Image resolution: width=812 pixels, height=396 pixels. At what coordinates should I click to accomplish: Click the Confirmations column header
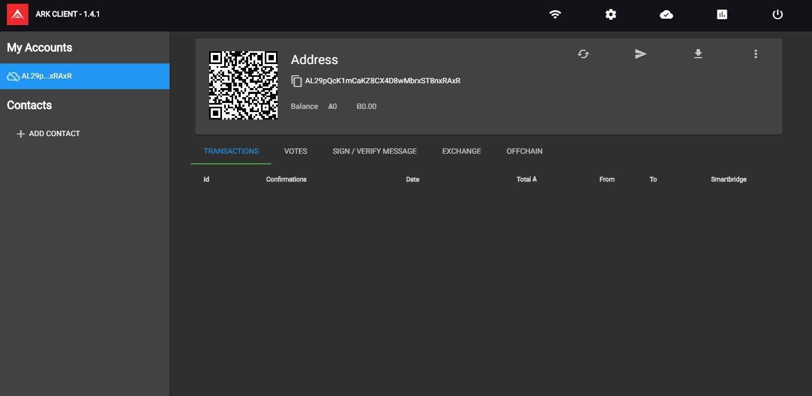coord(286,179)
